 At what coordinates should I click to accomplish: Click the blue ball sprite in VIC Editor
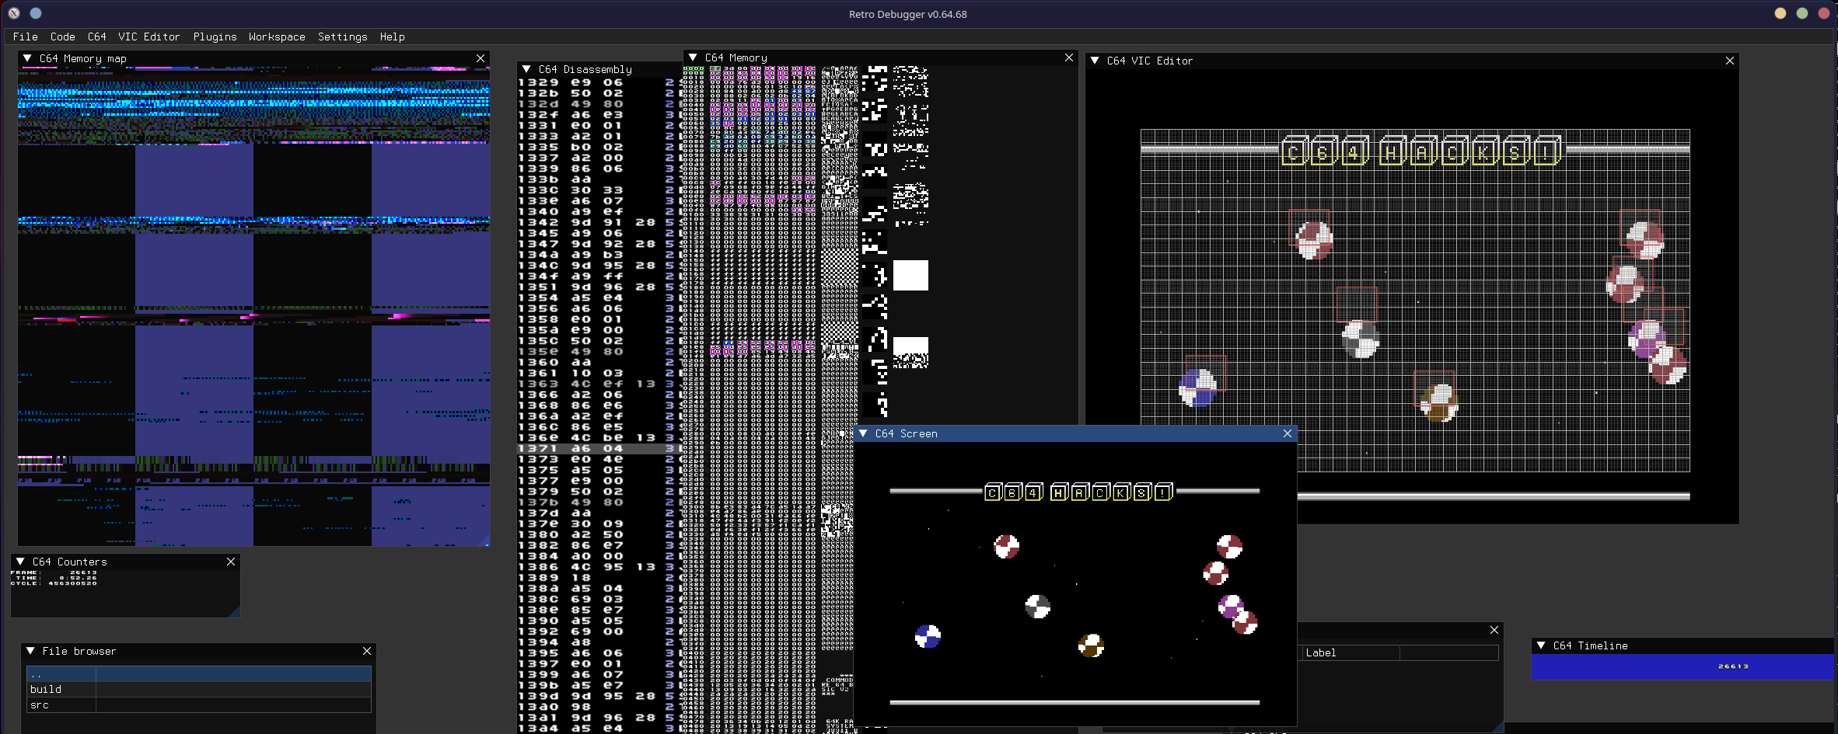click(x=1197, y=388)
